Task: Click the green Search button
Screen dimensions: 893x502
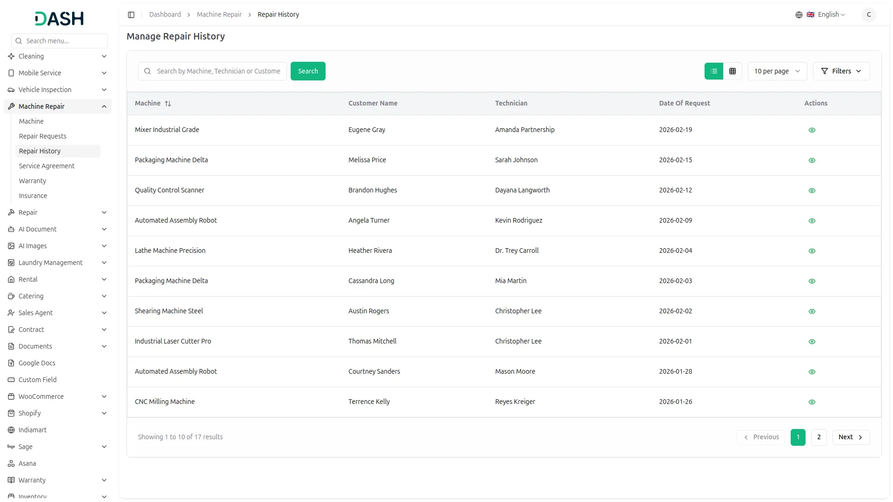Action: pyautogui.click(x=307, y=71)
